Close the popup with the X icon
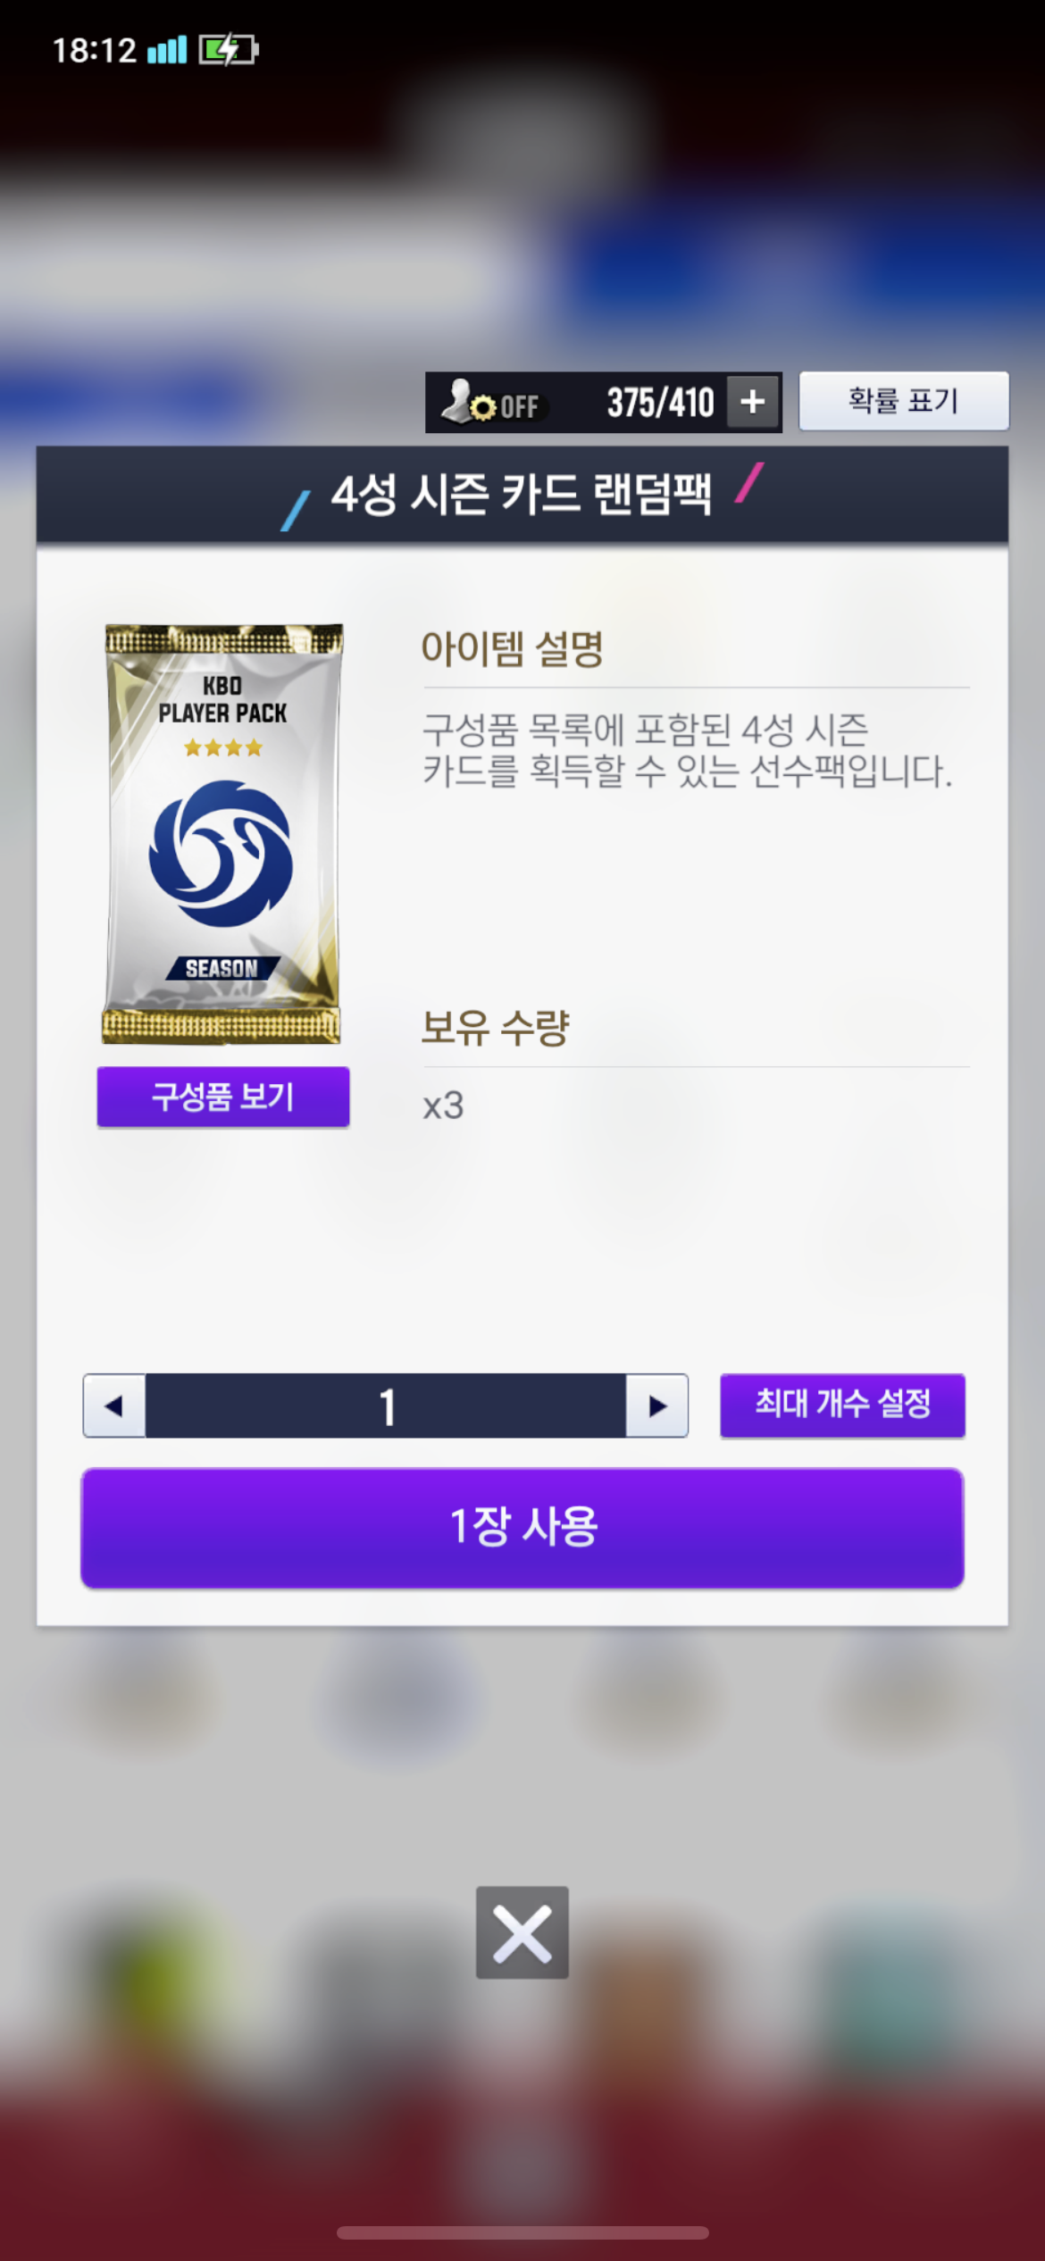This screenshot has height=2261, width=1045. tap(522, 1932)
